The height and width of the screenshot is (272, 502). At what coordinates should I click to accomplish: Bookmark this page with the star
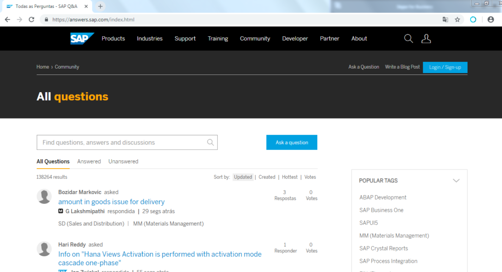(457, 20)
